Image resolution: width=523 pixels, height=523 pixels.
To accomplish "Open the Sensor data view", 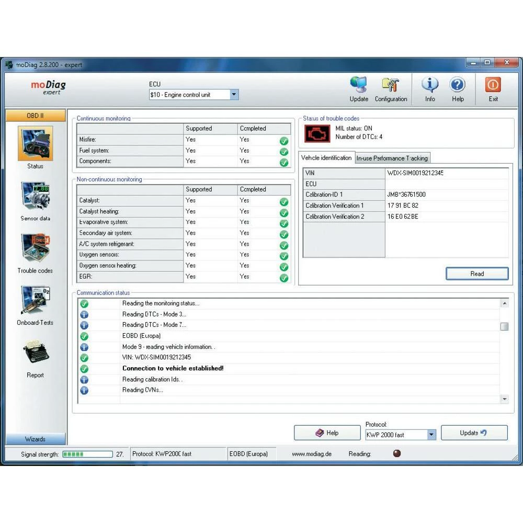I will click(35, 197).
